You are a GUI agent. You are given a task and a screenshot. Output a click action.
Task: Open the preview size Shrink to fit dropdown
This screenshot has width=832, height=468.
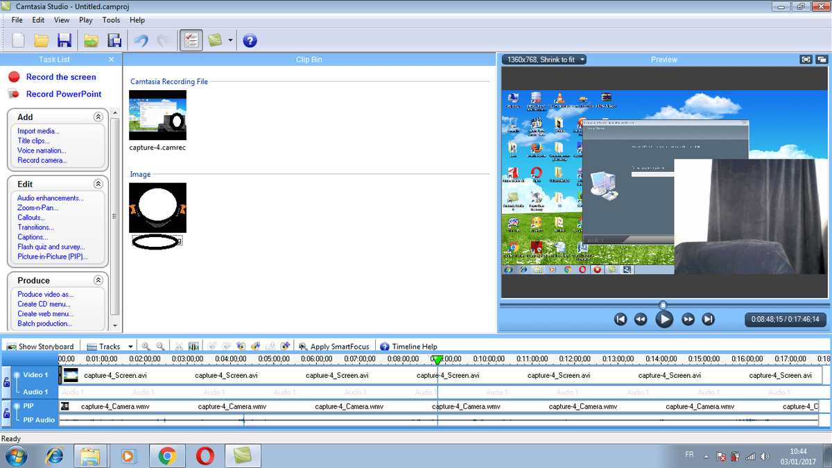click(x=545, y=60)
